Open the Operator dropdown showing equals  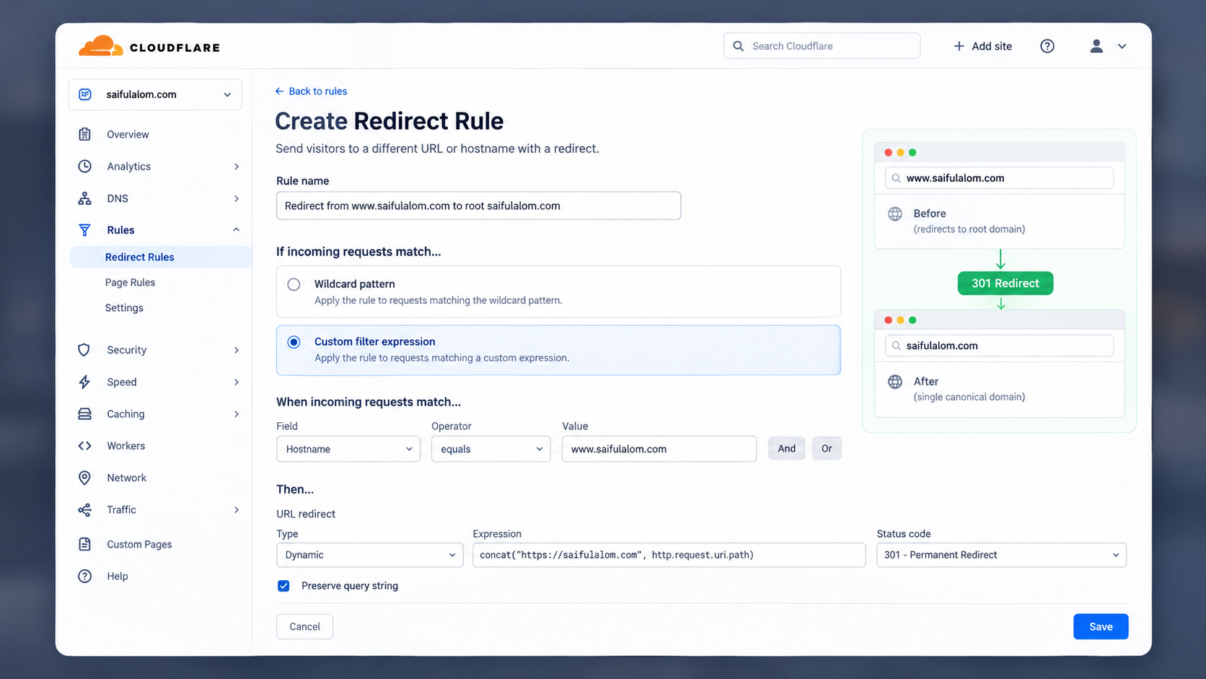tap(491, 449)
